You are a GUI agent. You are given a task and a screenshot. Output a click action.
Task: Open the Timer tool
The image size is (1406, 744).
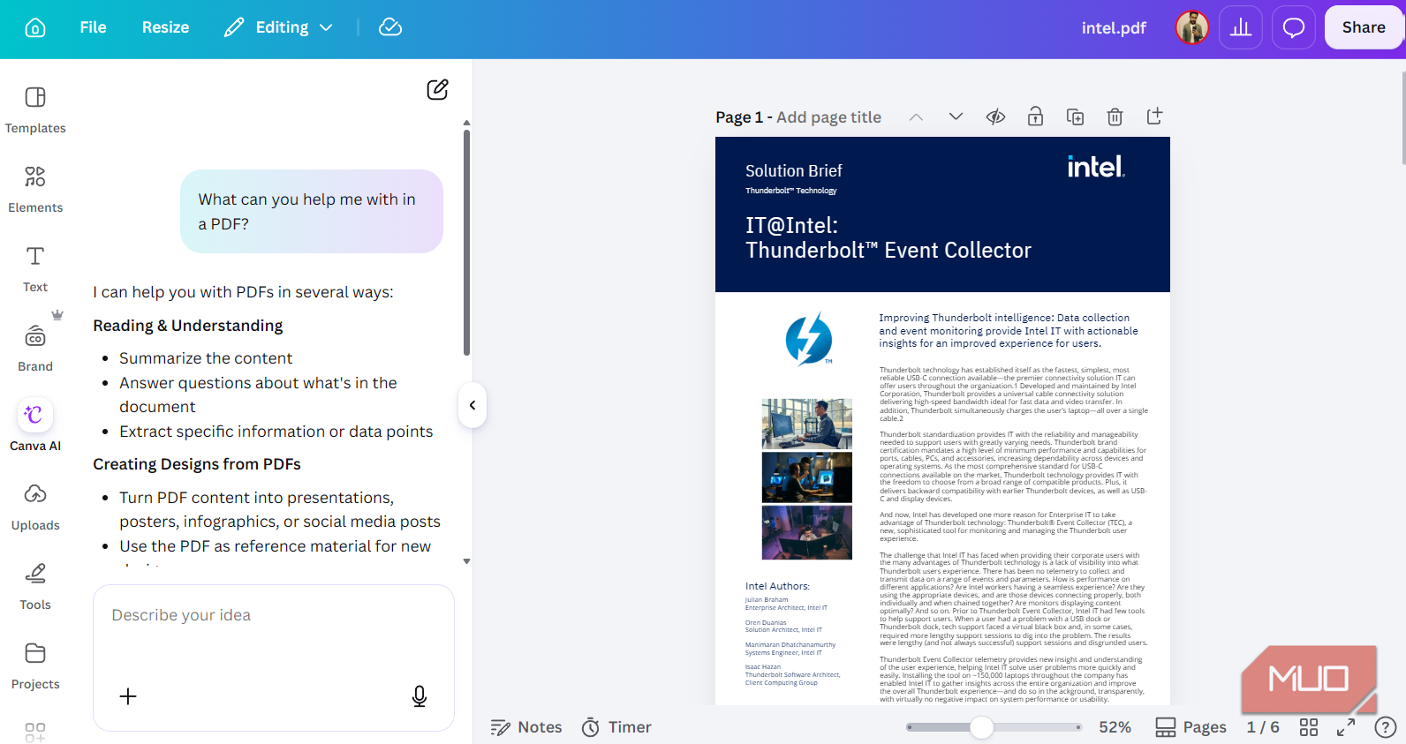[x=616, y=727]
